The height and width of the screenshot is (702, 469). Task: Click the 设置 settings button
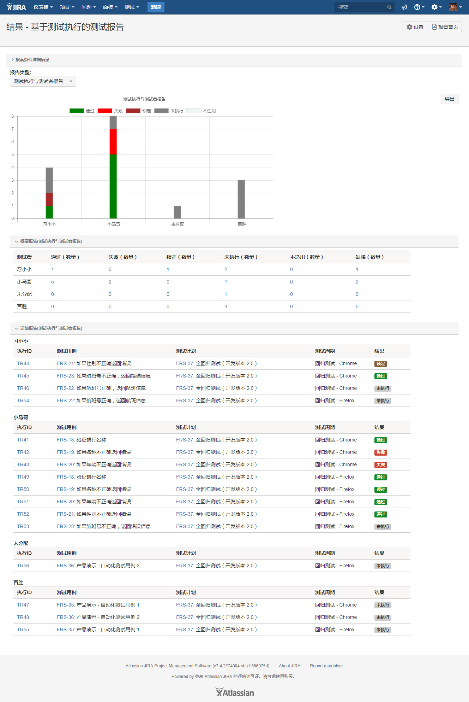415,27
